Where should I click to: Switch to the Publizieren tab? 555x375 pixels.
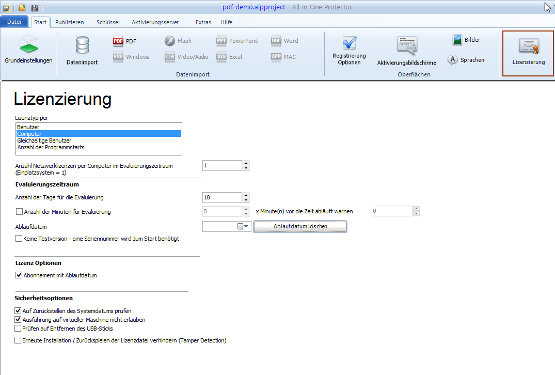[69, 22]
